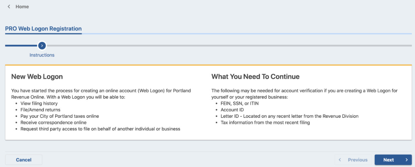Click the View filing history bullet
This screenshot has height=167, width=415.
coord(39,104)
